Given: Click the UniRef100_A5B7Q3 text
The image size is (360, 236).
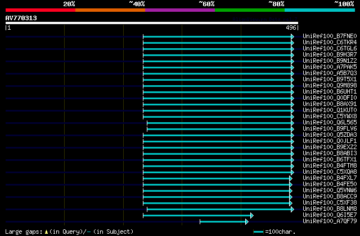Looking at the screenshot, I should (x=330, y=73).
